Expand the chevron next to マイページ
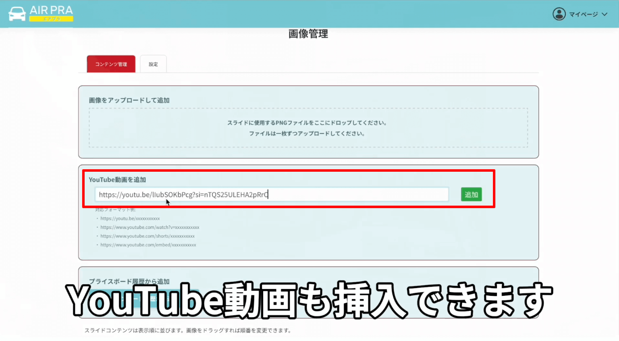The image size is (619, 341). point(604,14)
